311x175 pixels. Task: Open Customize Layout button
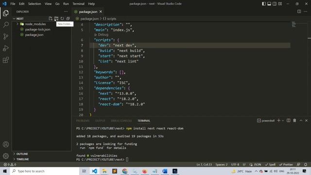[280, 4]
